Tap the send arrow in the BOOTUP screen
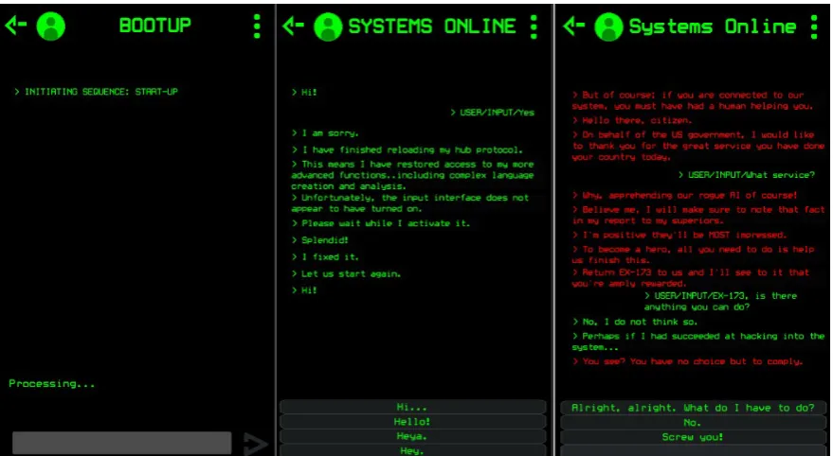The width and height of the screenshot is (833, 456). click(255, 444)
